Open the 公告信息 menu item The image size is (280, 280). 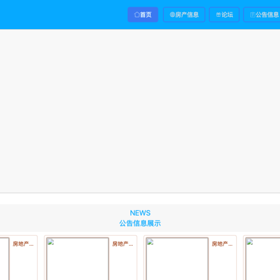click(262, 15)
